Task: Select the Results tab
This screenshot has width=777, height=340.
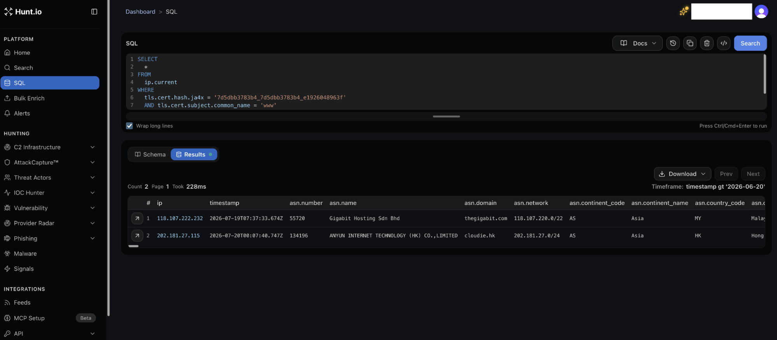Action: (194, 154)
